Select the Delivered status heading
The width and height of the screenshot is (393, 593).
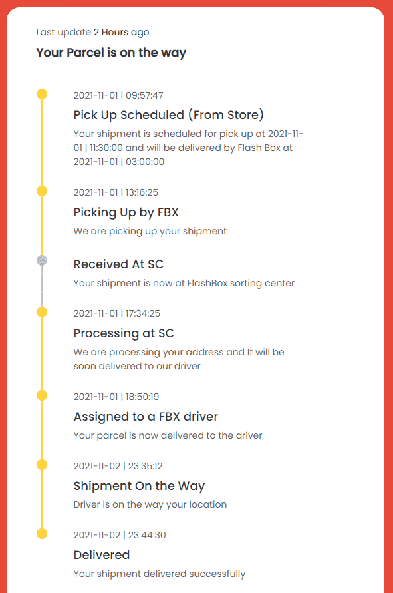coord(102,554)
